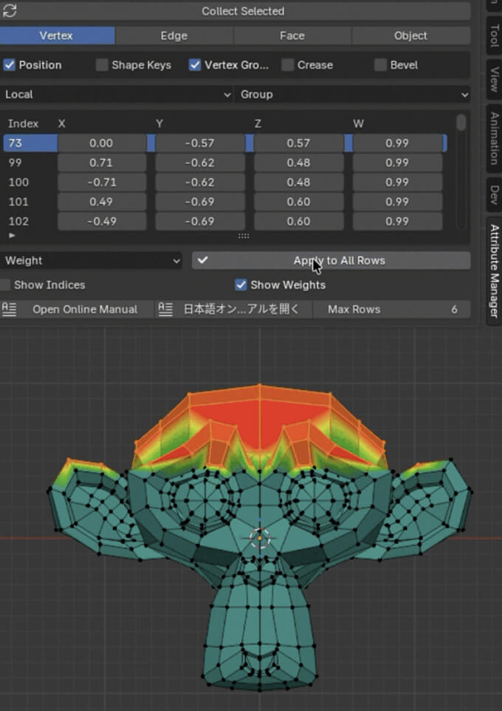
Task: Open the Animation sidebar tab
Action: pos(494,138)
